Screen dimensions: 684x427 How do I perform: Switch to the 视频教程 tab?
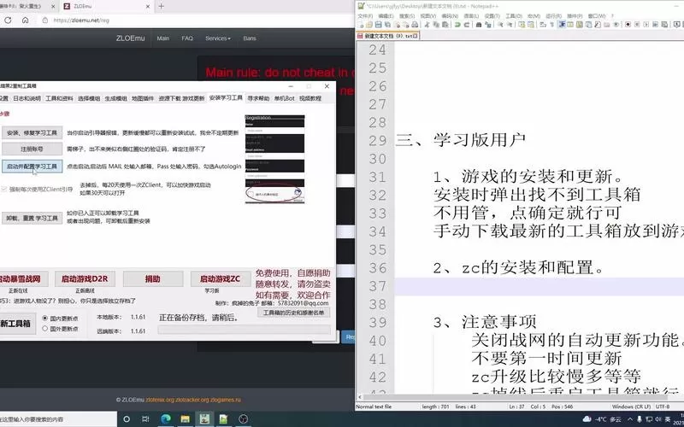click(310, 98)
